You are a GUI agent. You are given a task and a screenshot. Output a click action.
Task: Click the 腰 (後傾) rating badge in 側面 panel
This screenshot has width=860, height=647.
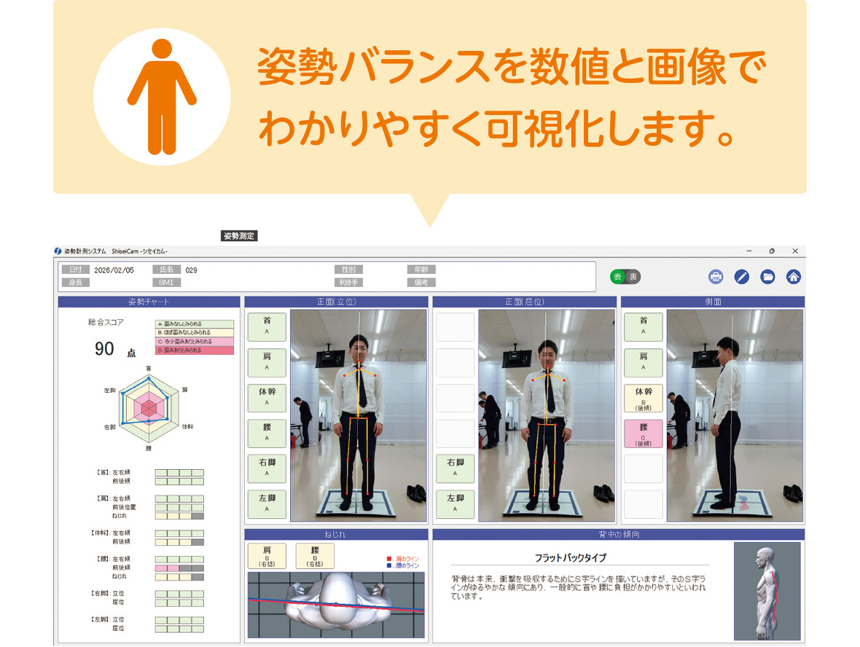click(643, 434)
